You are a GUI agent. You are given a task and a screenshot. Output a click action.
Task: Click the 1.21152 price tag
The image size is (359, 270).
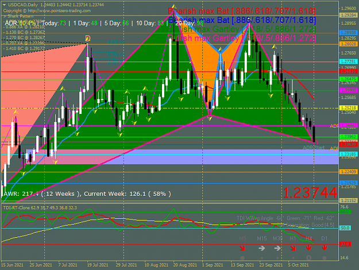[x=348, y=201]
